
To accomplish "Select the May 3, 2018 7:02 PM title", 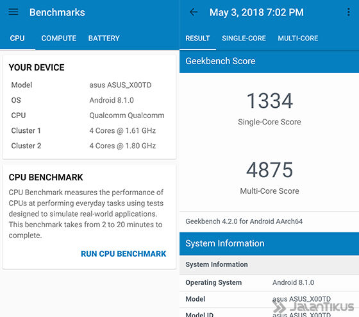I will coord(256,12).
